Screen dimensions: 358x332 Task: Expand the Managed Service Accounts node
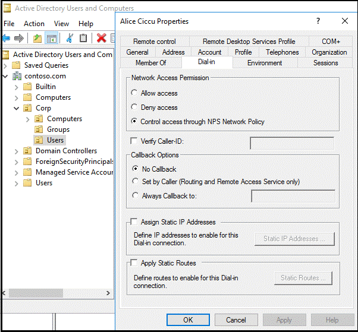17,173
